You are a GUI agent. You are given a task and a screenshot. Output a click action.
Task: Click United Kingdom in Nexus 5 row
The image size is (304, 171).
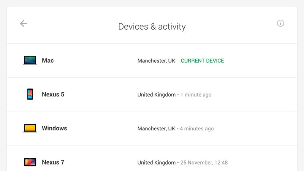(157, 95)
